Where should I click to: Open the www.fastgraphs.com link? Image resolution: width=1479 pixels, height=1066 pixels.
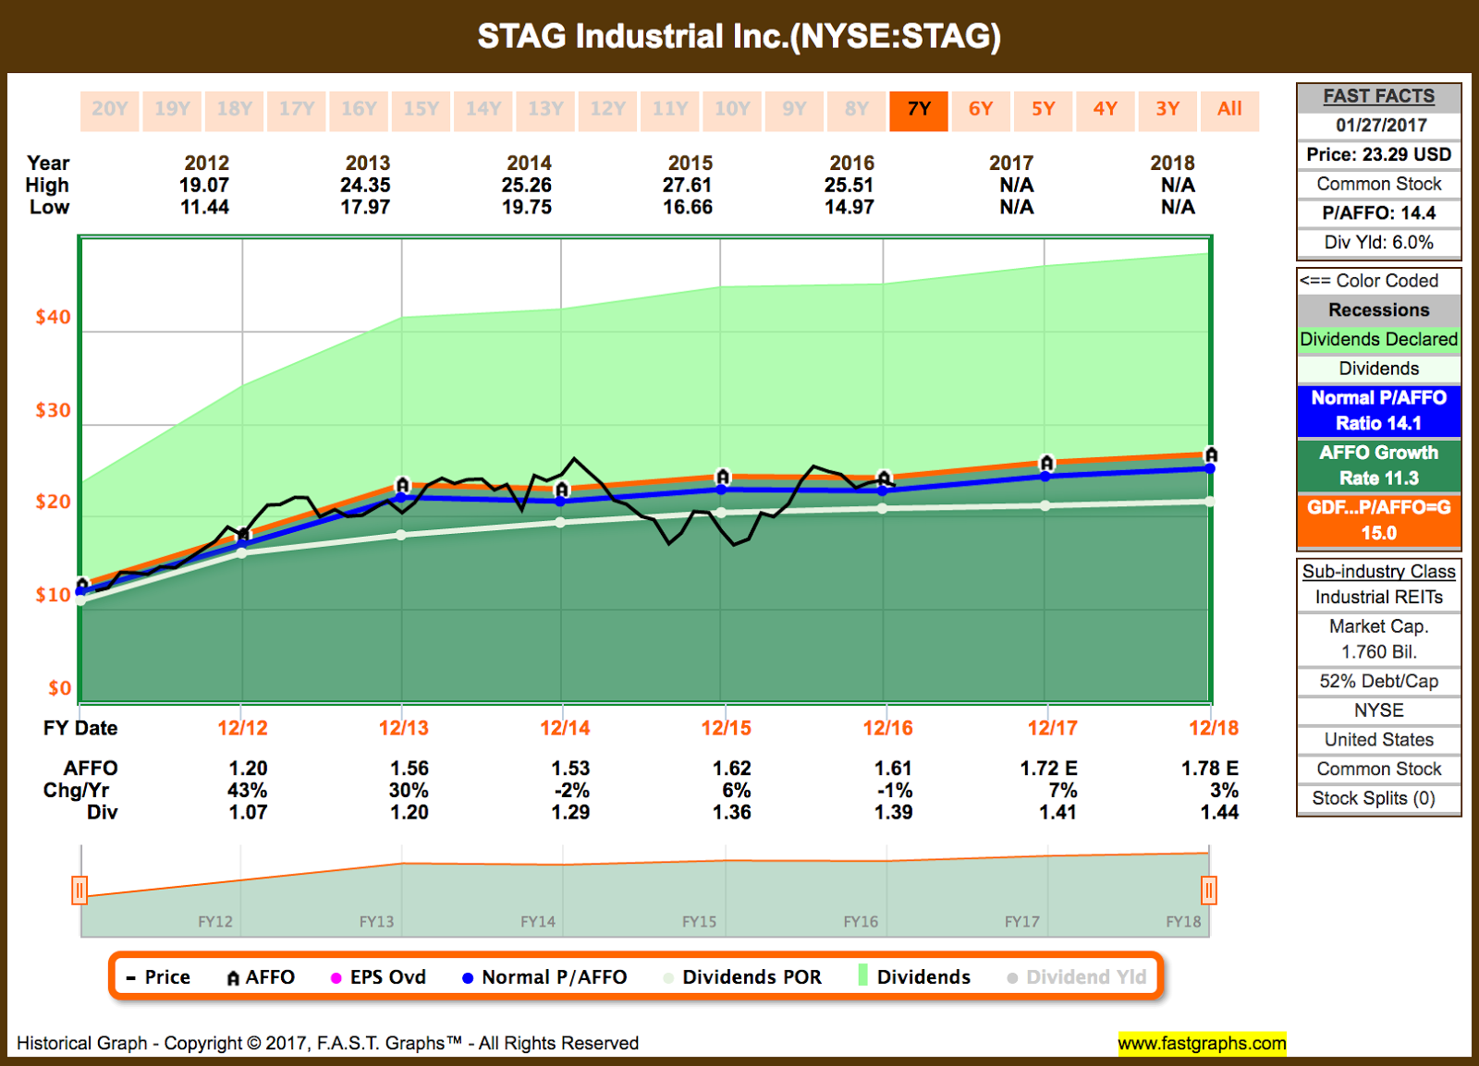tap(1202, 1043)
